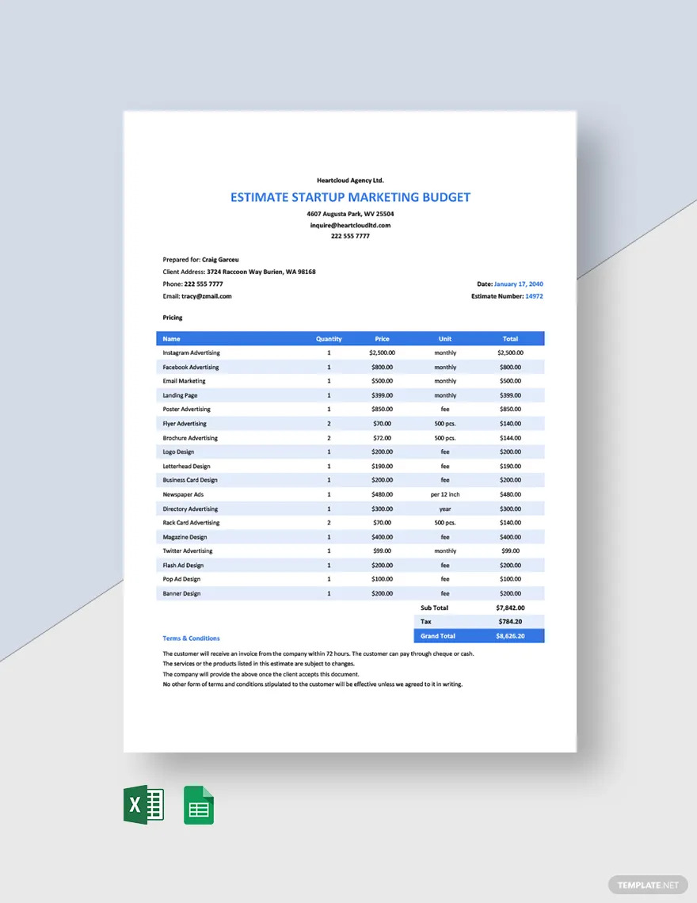Image resolution: width=697 pixels, height=903 pixels.
Task: Click the Grand Total blue bar
Action: click(x=478, y=635)
